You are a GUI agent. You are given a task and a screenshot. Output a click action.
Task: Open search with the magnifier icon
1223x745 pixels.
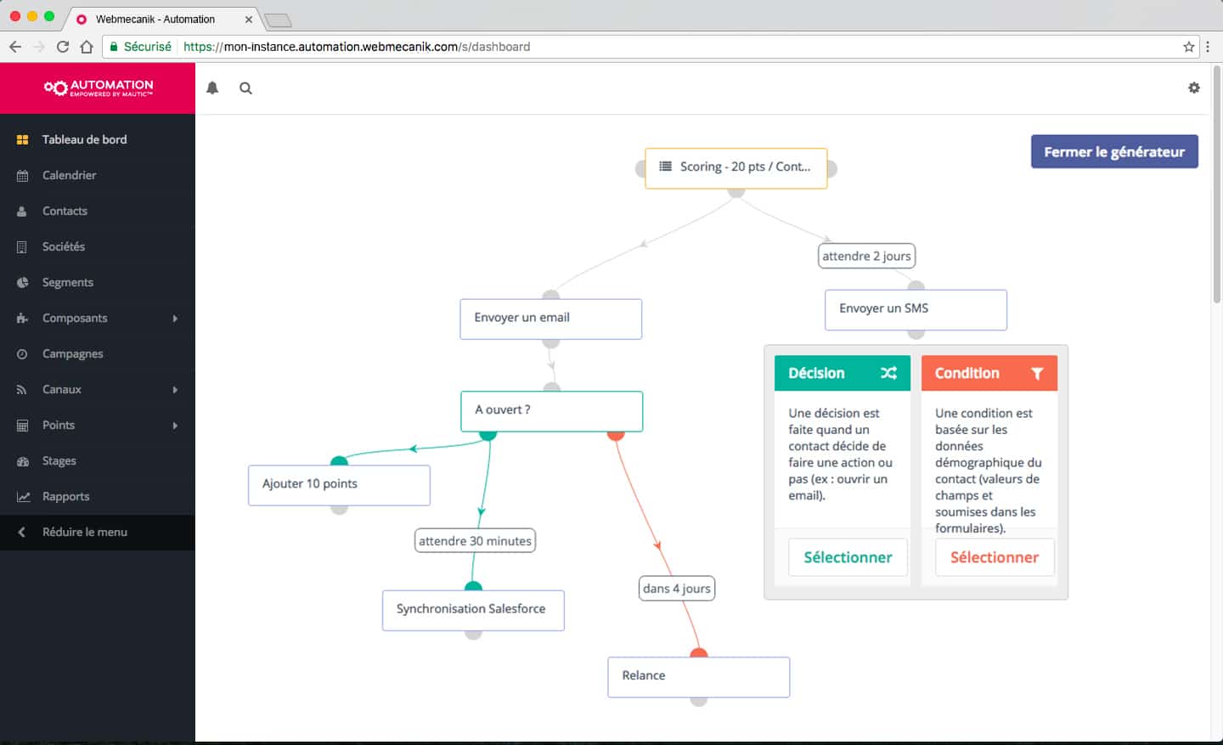coord(245,87)
